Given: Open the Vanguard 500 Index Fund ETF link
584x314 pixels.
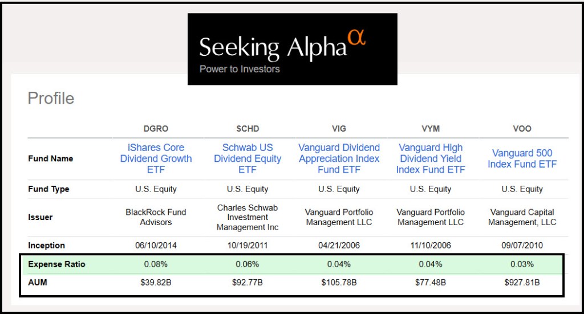Looking at the screenshot, I should coord(522,158).
